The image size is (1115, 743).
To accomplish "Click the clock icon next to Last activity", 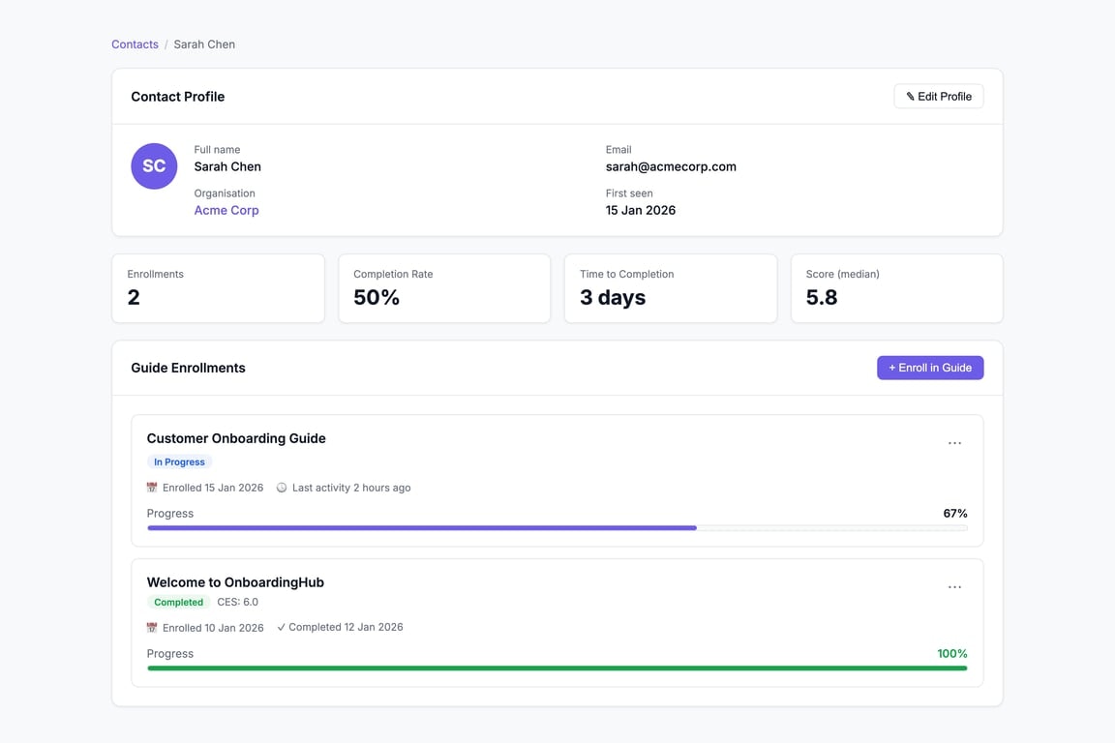I will point(282,488).
